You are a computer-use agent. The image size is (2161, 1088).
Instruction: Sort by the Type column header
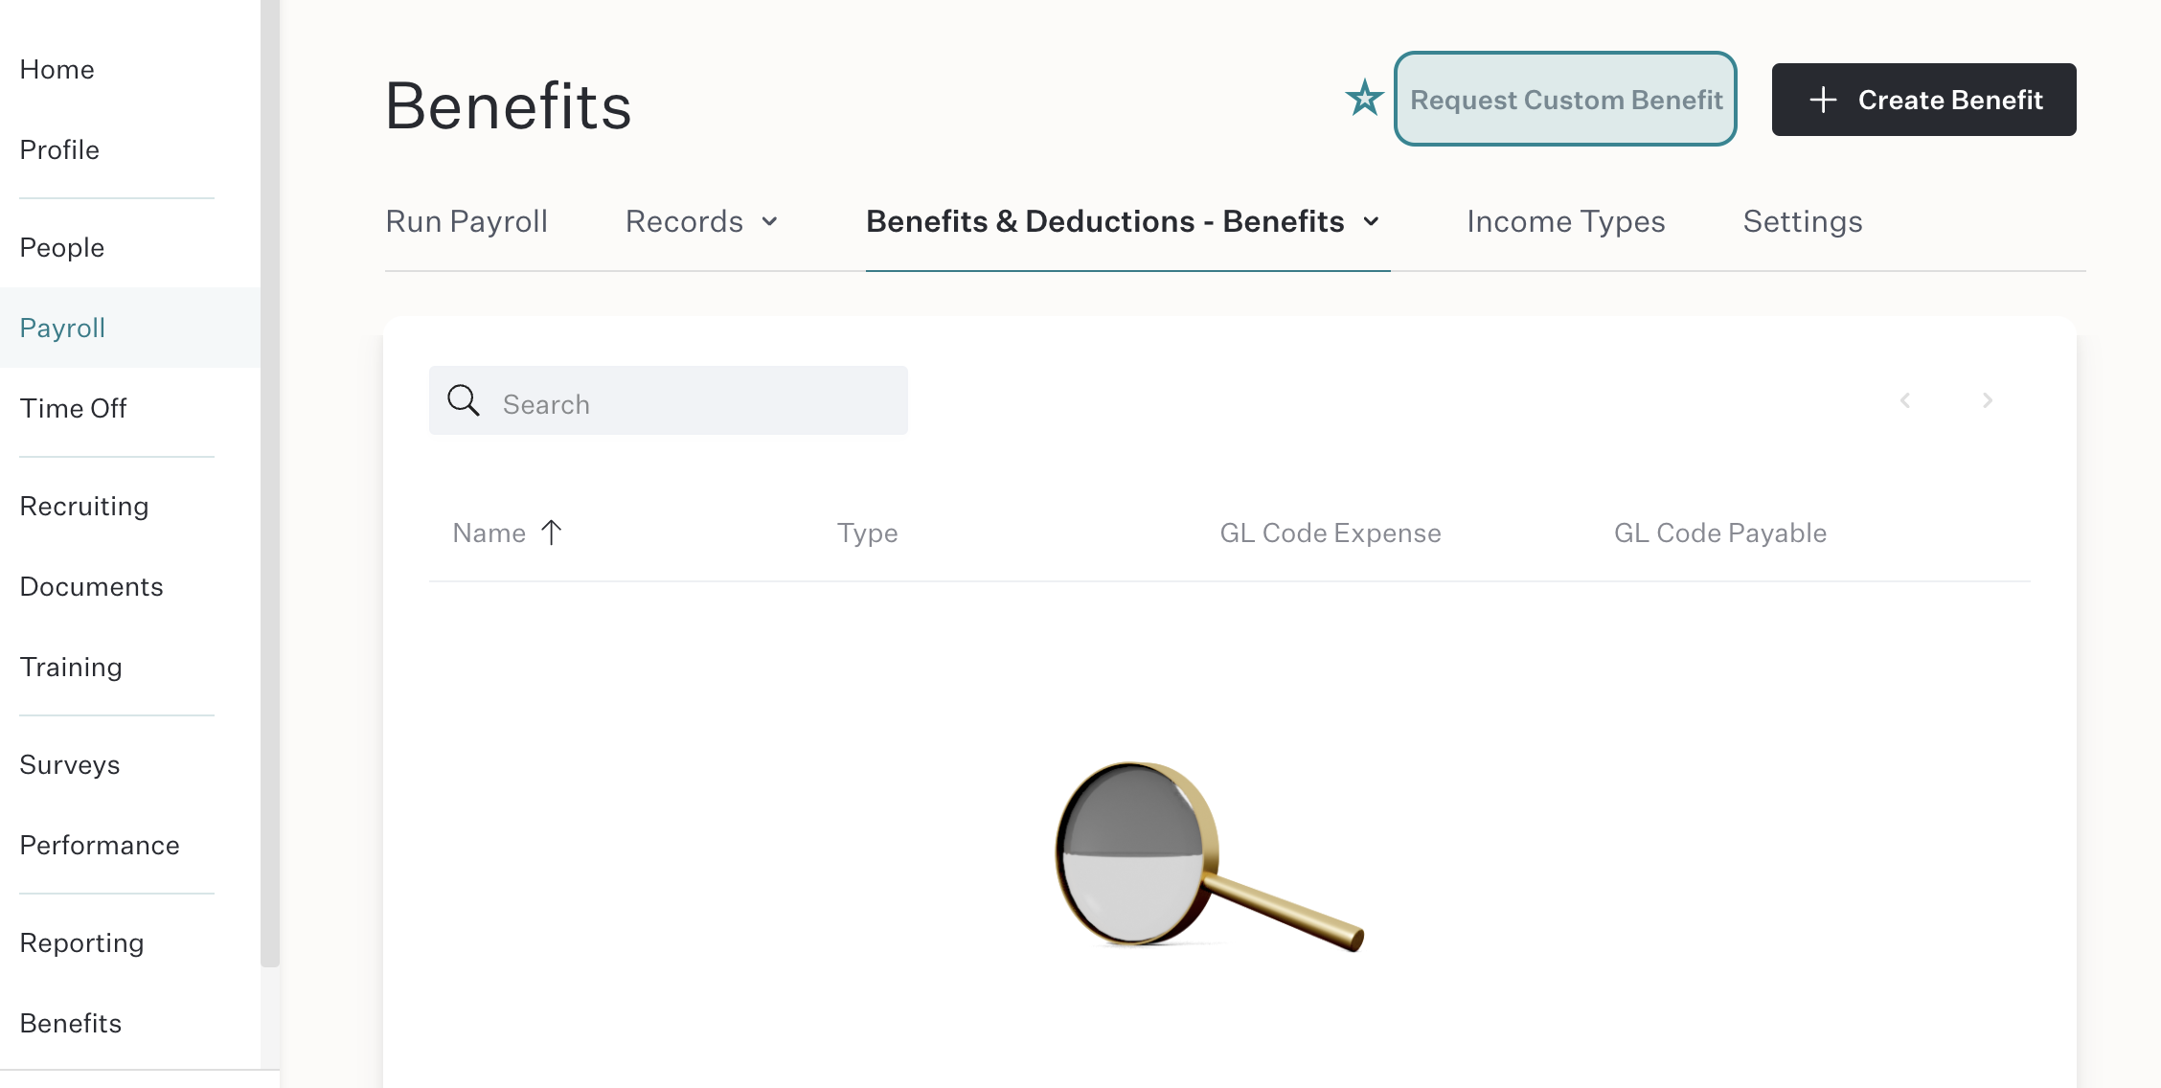click(867, 533)
